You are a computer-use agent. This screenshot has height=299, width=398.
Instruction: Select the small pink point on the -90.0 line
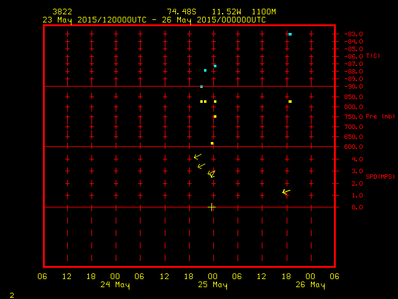coord(201,87)
